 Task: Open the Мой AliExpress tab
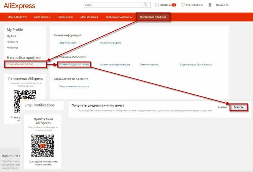17,17
